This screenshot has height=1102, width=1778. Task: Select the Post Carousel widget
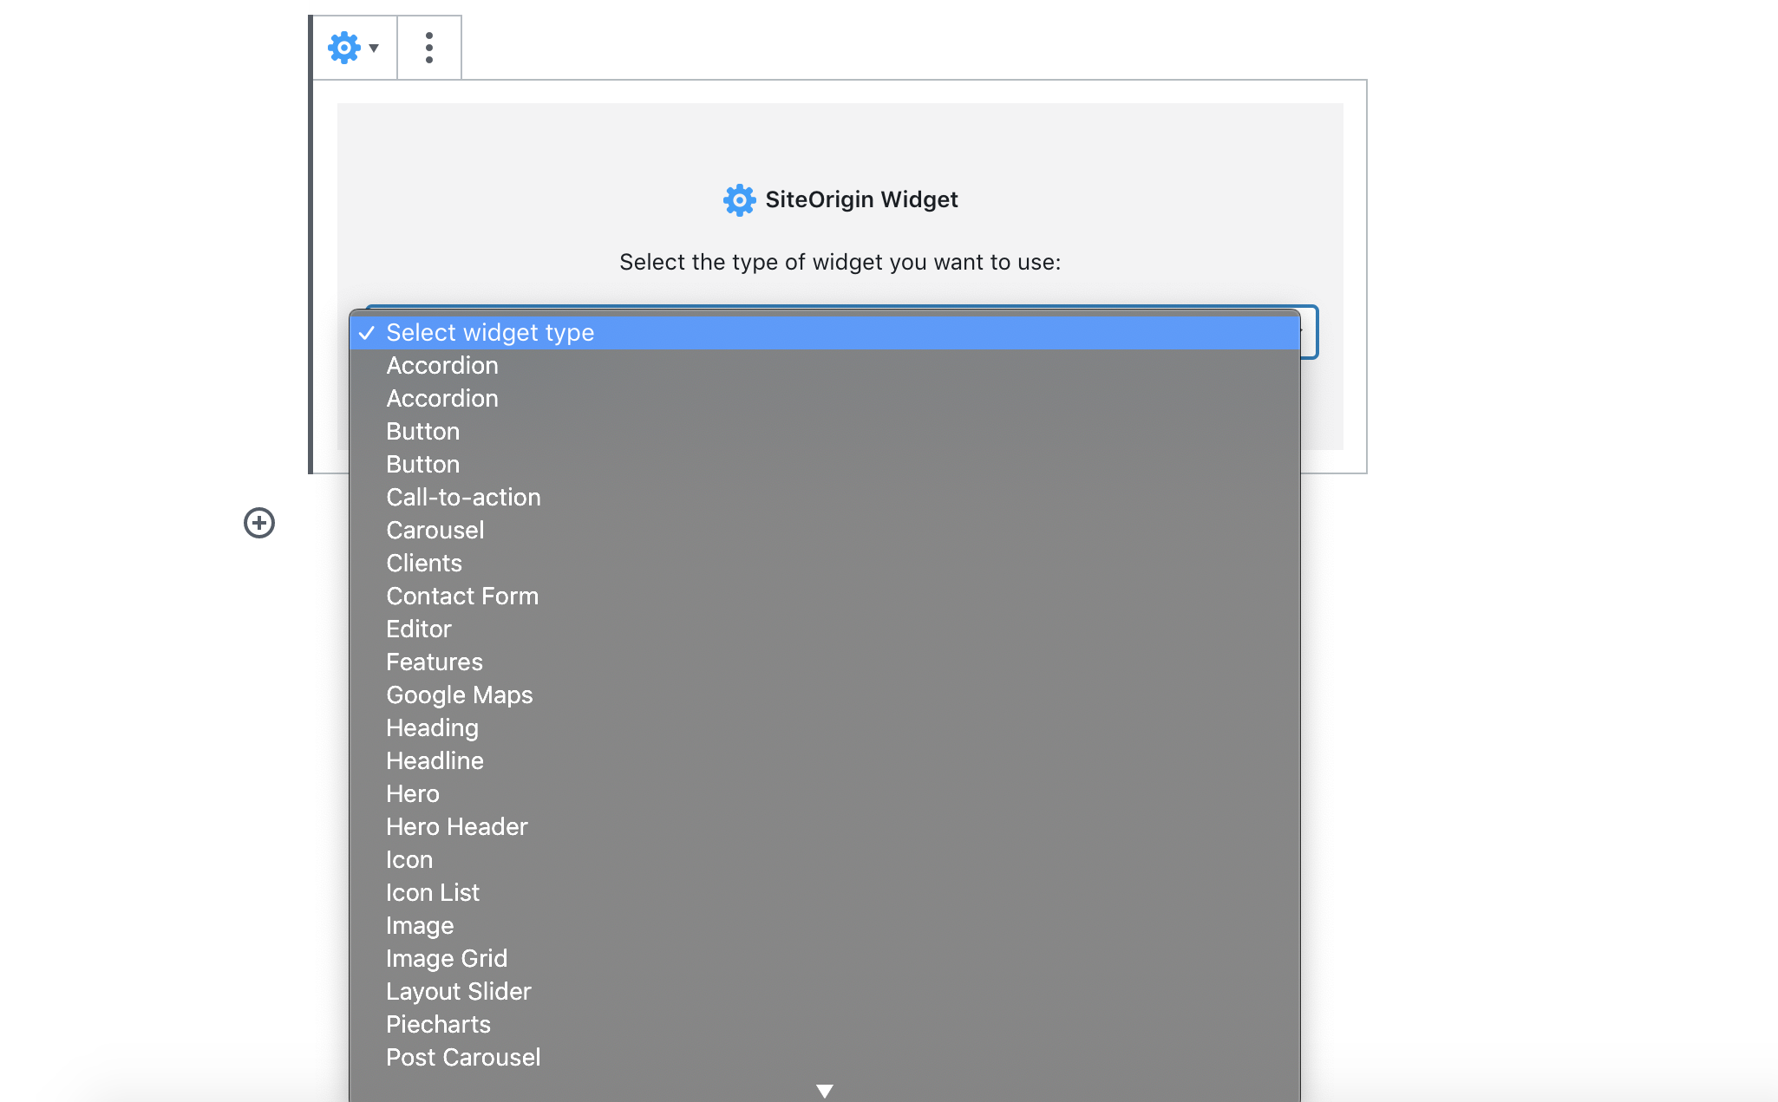pos(462,1057)
